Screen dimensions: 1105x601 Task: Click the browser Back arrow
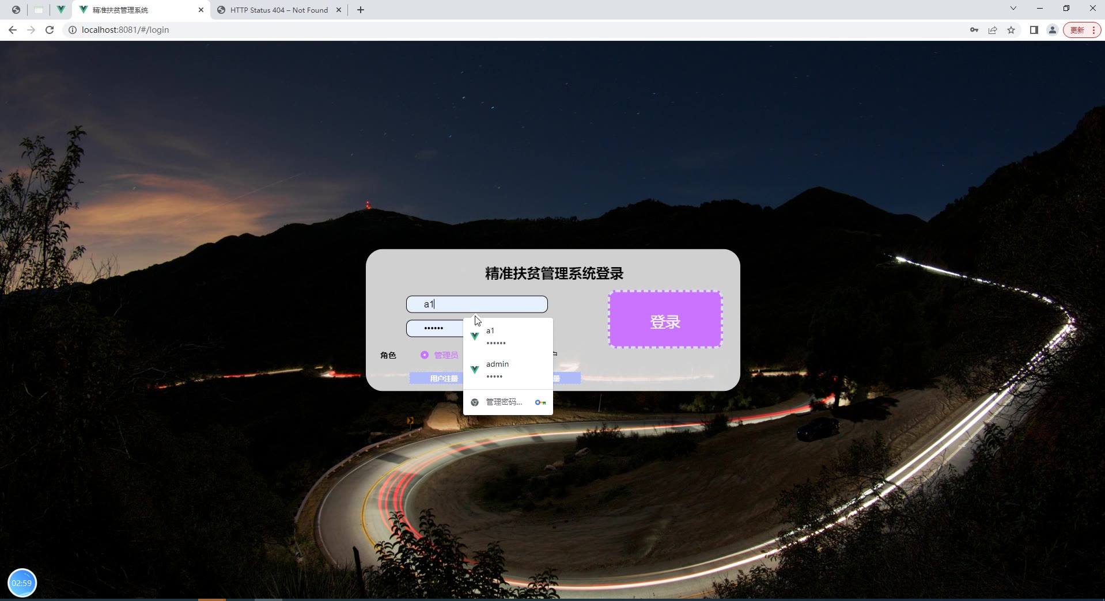[x=13, y=30]
